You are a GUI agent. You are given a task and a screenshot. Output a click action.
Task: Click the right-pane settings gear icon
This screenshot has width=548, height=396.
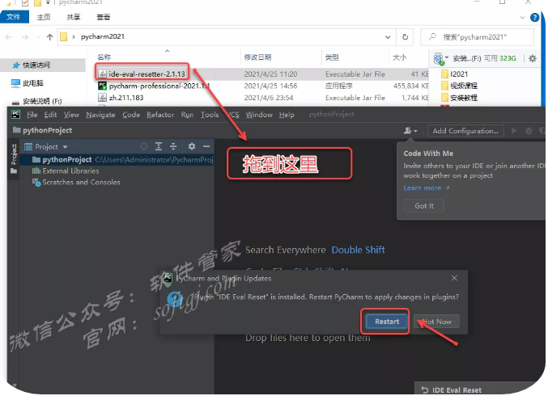coord(533,59)
